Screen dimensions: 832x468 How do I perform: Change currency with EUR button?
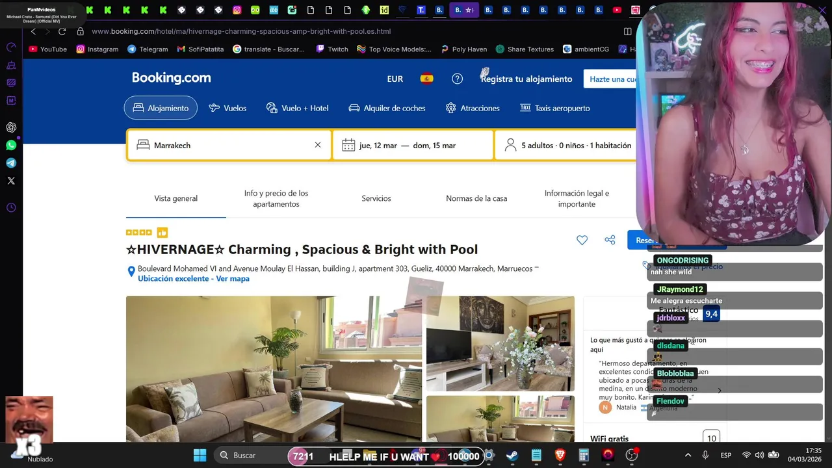(395, 79)
